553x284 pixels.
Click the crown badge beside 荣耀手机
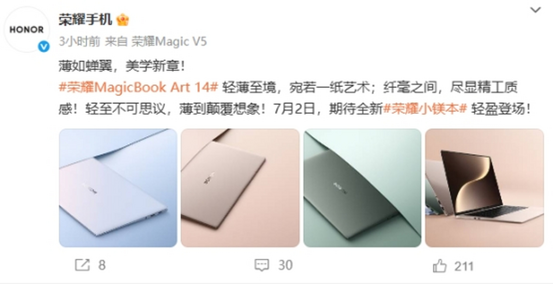tap(123, 19)
